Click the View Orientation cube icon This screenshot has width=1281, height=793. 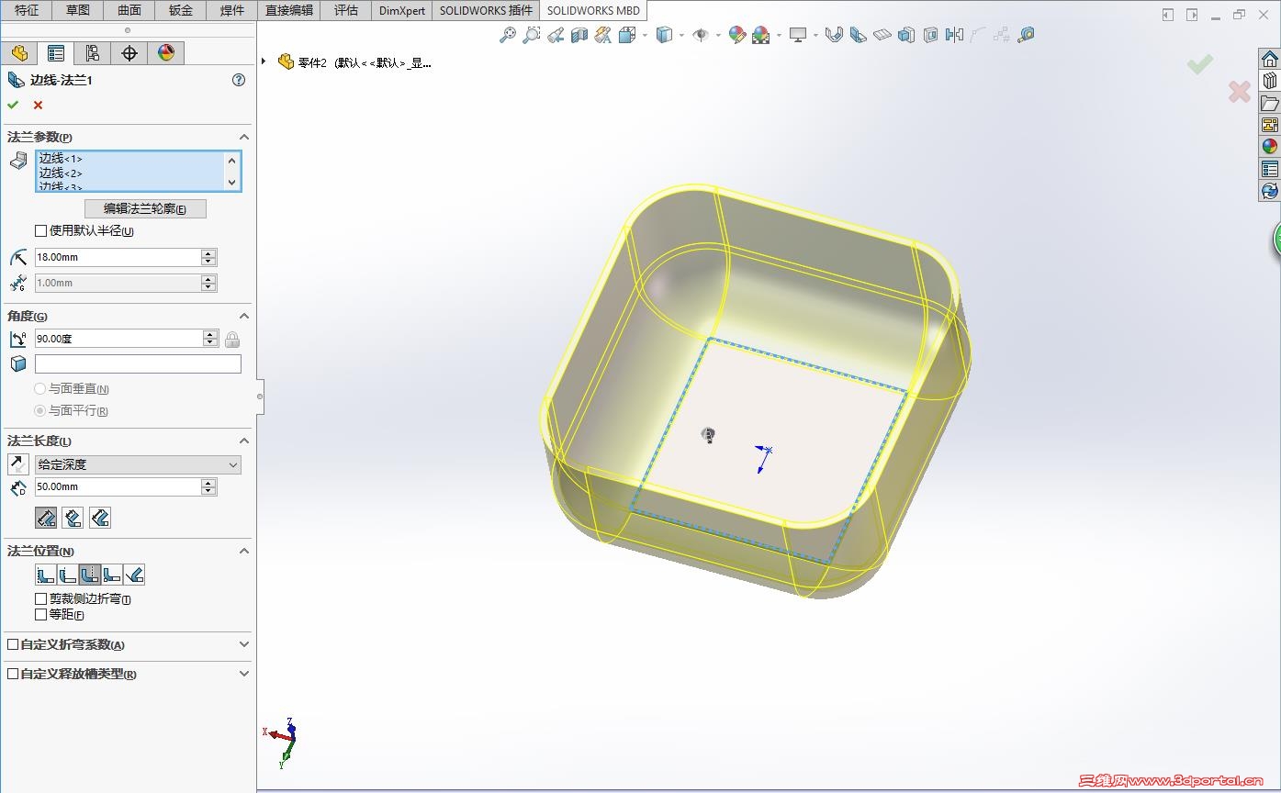[628, 35]
